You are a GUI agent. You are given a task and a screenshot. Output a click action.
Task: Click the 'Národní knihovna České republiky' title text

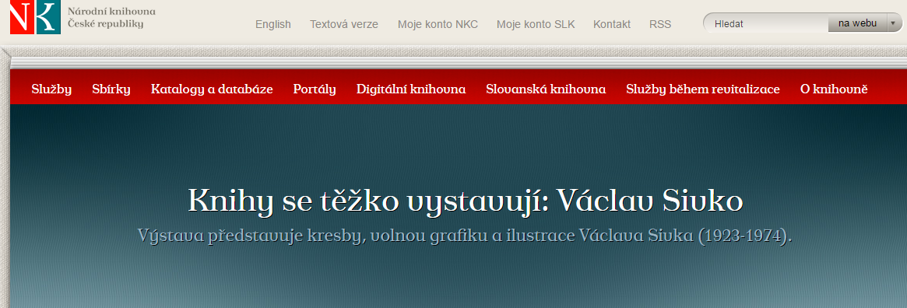(111, 18)
